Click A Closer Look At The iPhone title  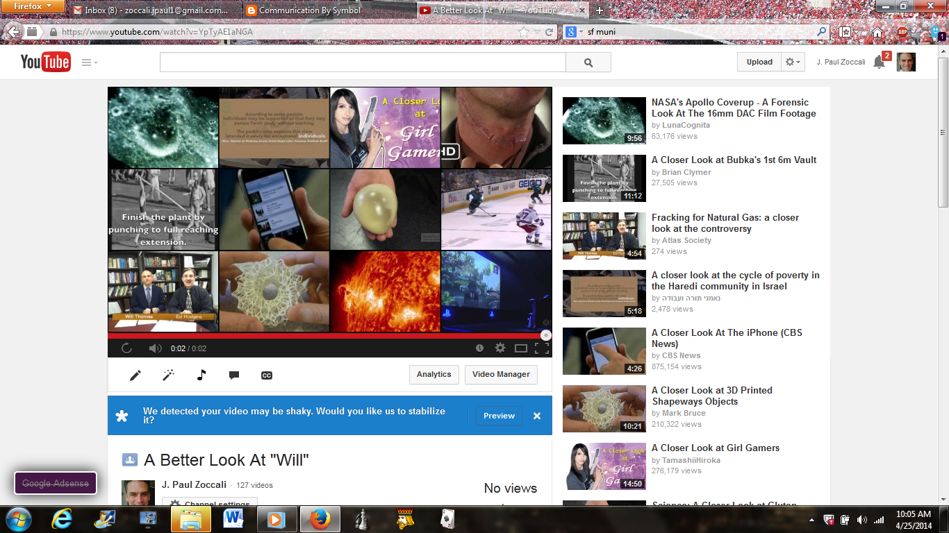[727, 338]
